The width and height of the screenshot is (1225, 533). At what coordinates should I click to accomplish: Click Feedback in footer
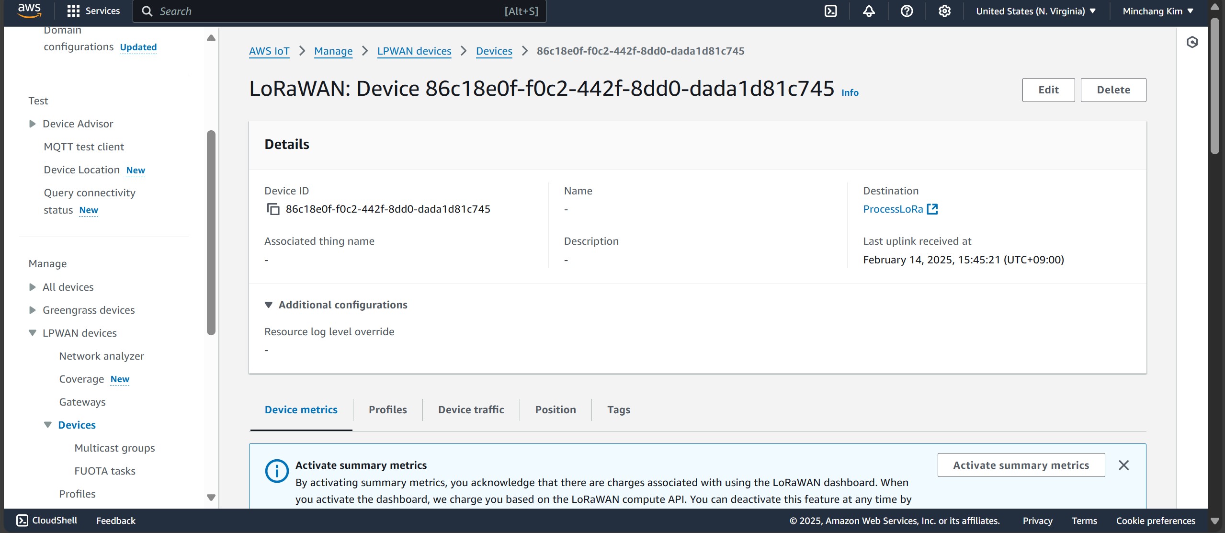(x=116, y=521)
